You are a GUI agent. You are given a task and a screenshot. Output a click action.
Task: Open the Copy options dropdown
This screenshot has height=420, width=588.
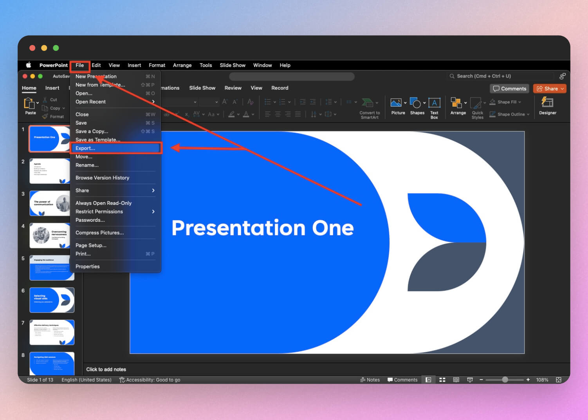click(x=64, y=108)
